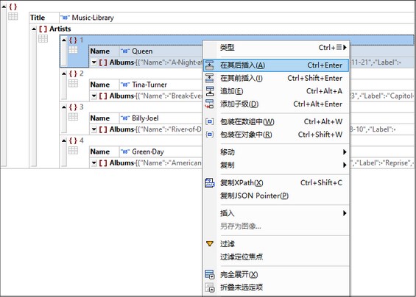Toggle table view icon of artist 2
This screenshot has width=416, height=297.
(x=73, y=84)
